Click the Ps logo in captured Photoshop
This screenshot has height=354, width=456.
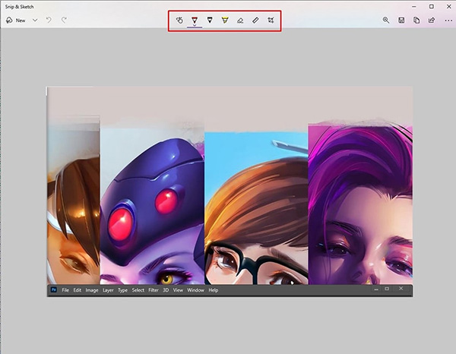click(54, 289)
